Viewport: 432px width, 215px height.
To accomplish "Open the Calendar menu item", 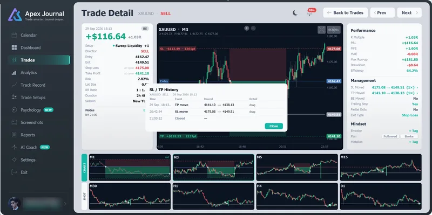I will [39, 35].
